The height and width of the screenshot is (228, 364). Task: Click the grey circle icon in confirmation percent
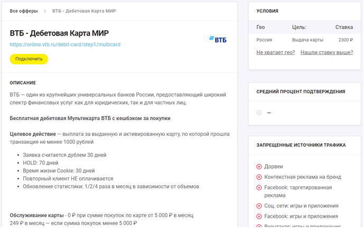259,113
